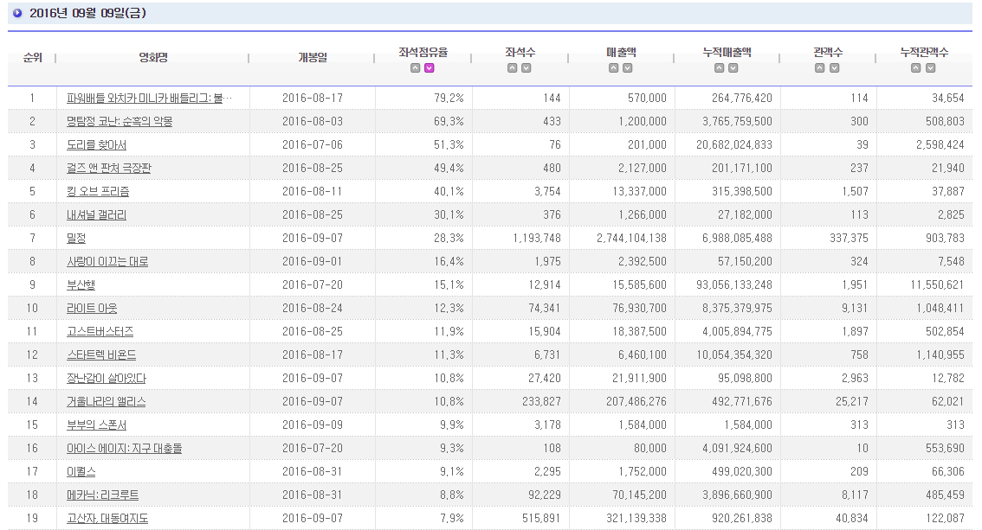
Task: Click the 고산자, 대동여지도 title
Action: click(107, 519)
